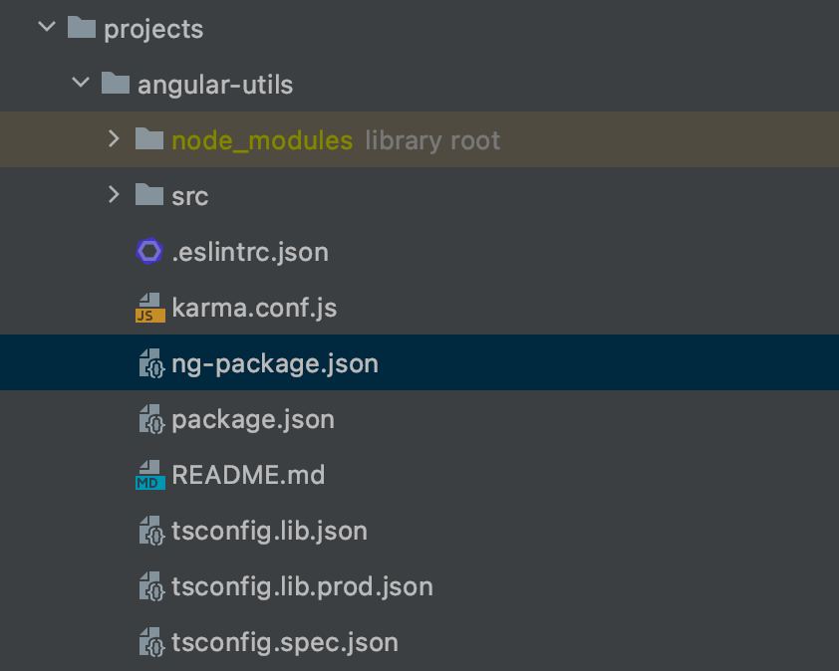Select the package.json file label
This screenshot has height=671, width=839.
click(253, 420)
